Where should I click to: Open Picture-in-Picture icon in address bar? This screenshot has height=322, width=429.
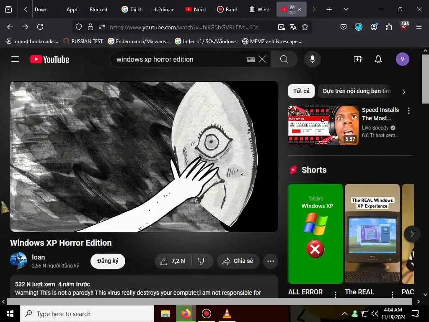pyautogui.click(x=281, y=27)
